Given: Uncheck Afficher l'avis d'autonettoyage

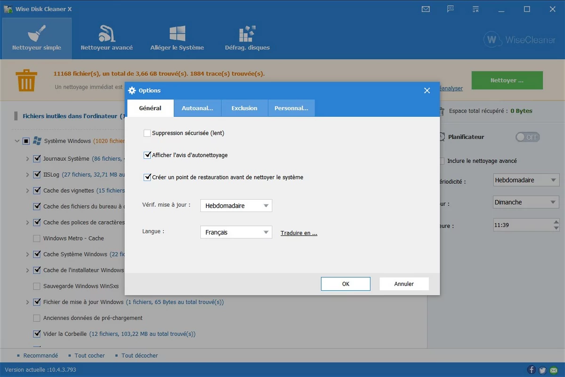Looking at the screenshot, I should (x=147, y=155).
